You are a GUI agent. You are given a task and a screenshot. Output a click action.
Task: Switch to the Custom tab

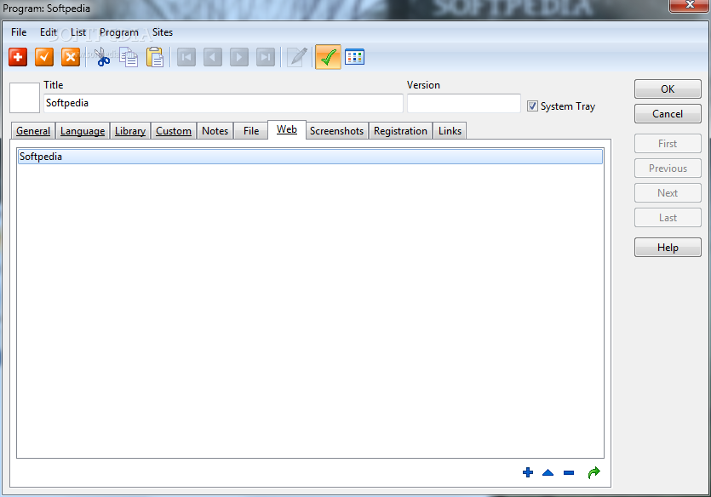coord(174,131)
